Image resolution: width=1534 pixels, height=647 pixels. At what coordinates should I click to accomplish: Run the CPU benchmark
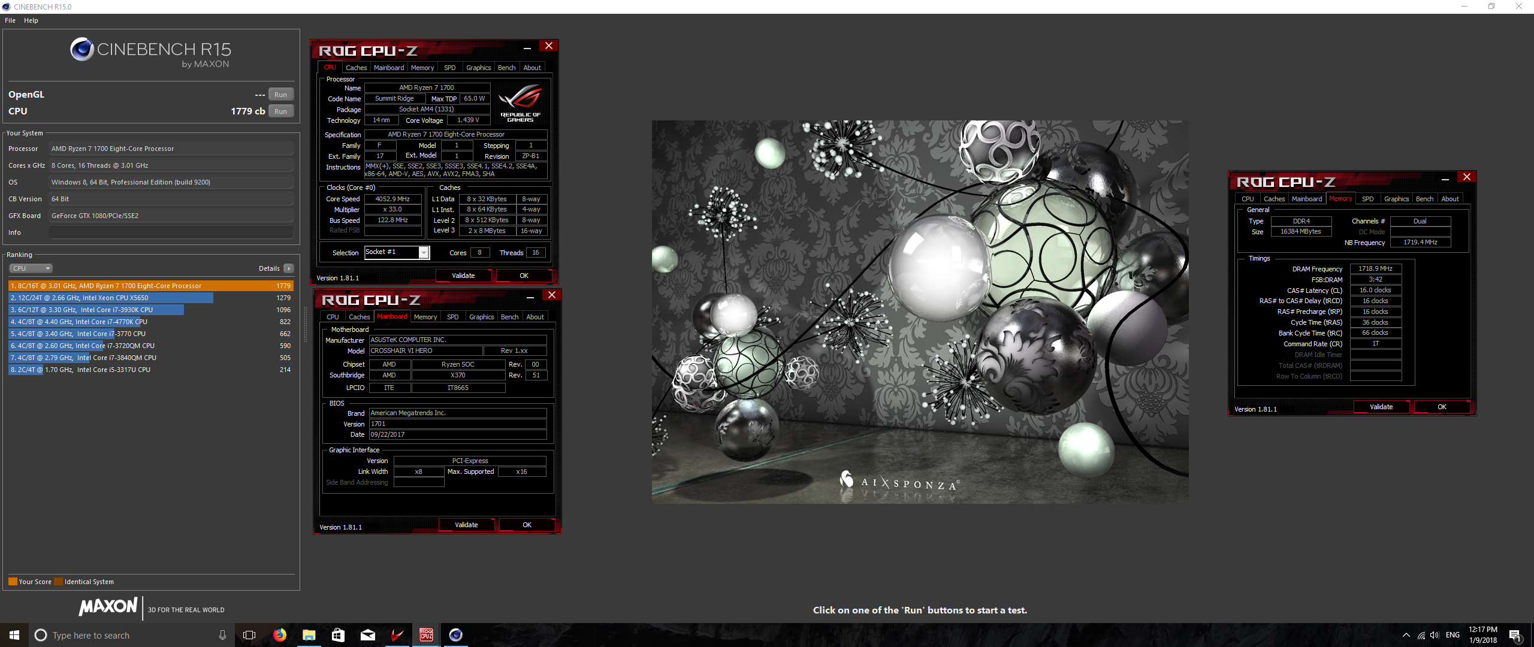point(280,111)
